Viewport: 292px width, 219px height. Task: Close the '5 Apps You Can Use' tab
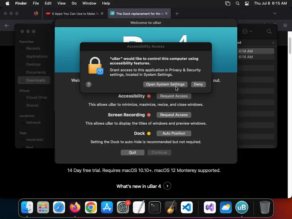102,13
